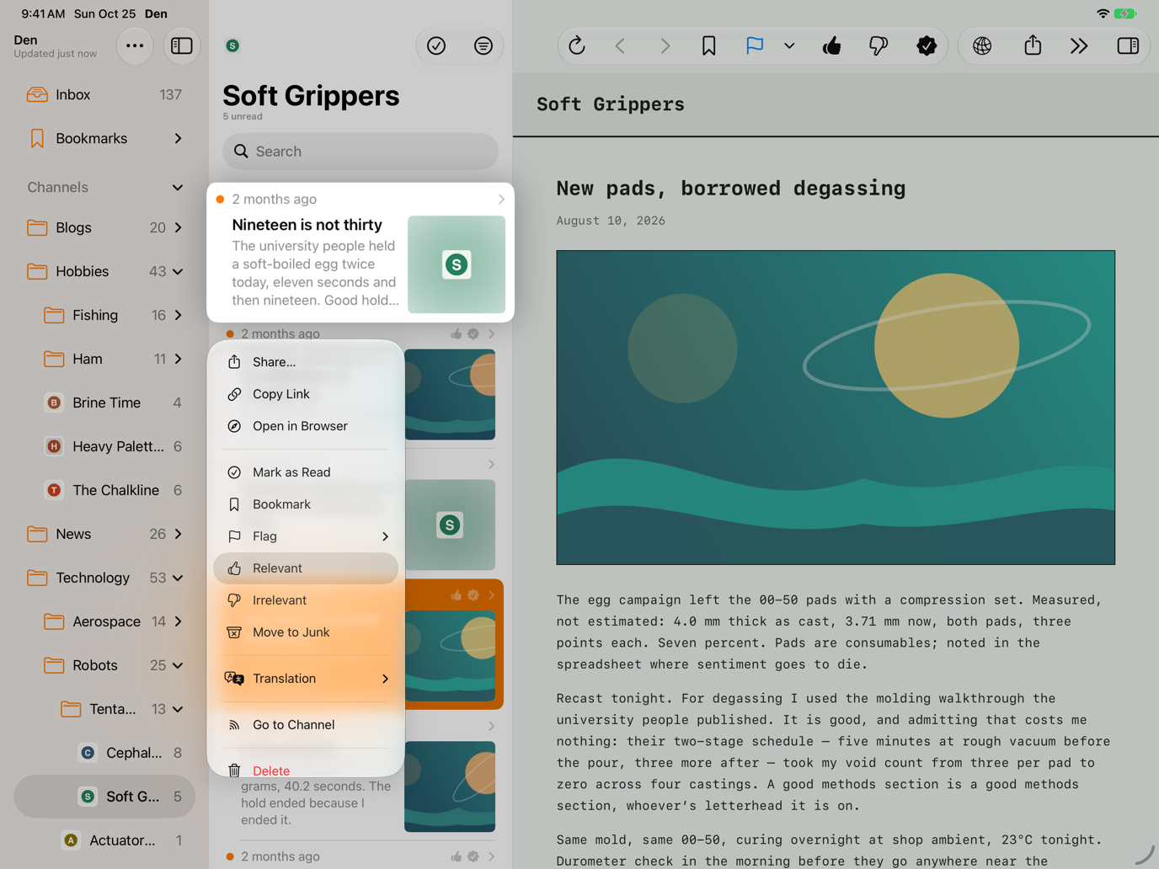Image resolution: width=1159 pixels, height=869 pixels.
Task: Open the list filter options icon
Action: tap(483, 45)
